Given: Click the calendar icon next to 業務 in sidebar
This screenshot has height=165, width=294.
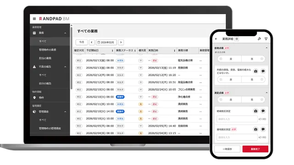Looking at the screenshot, I should click(34, 33).
